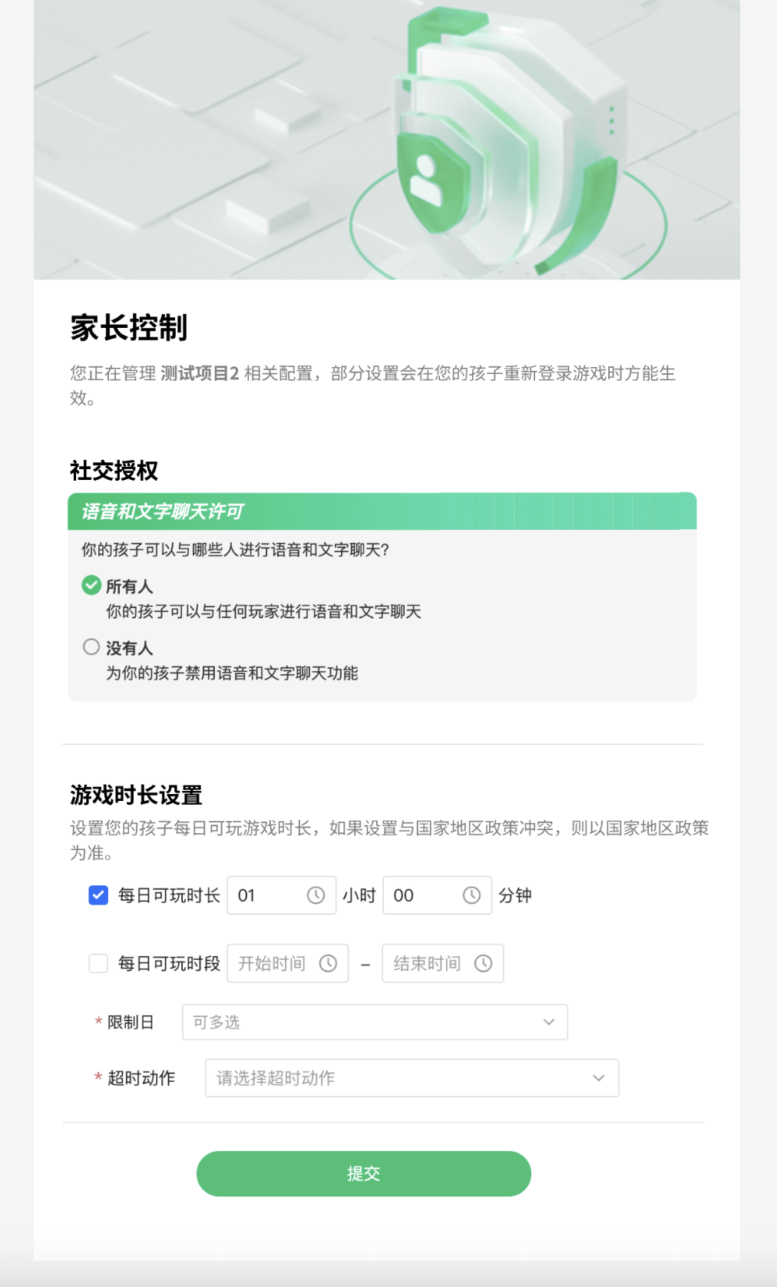
Task: Click the chevron arrow of 限制日 field
Action: (x=548, y=1022)
